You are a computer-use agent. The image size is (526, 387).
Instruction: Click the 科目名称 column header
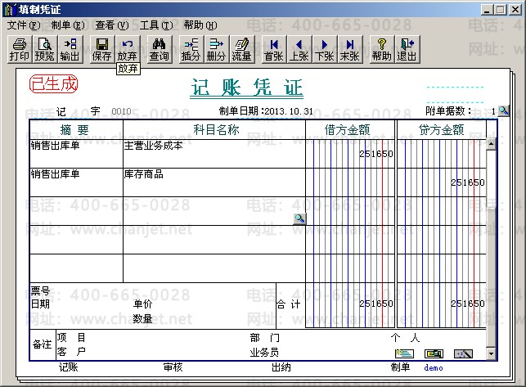point(216,130)
